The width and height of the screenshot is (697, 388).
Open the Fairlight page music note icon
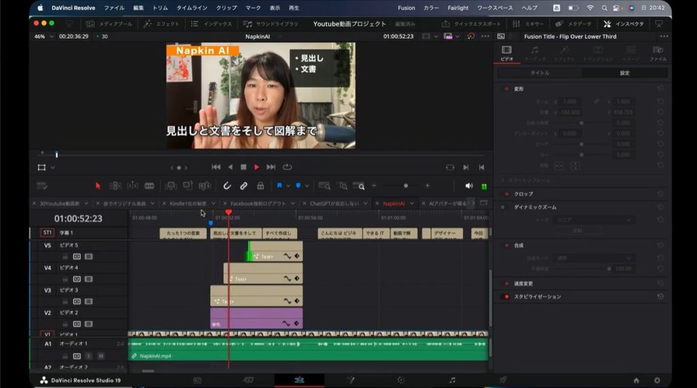point(452,381)
